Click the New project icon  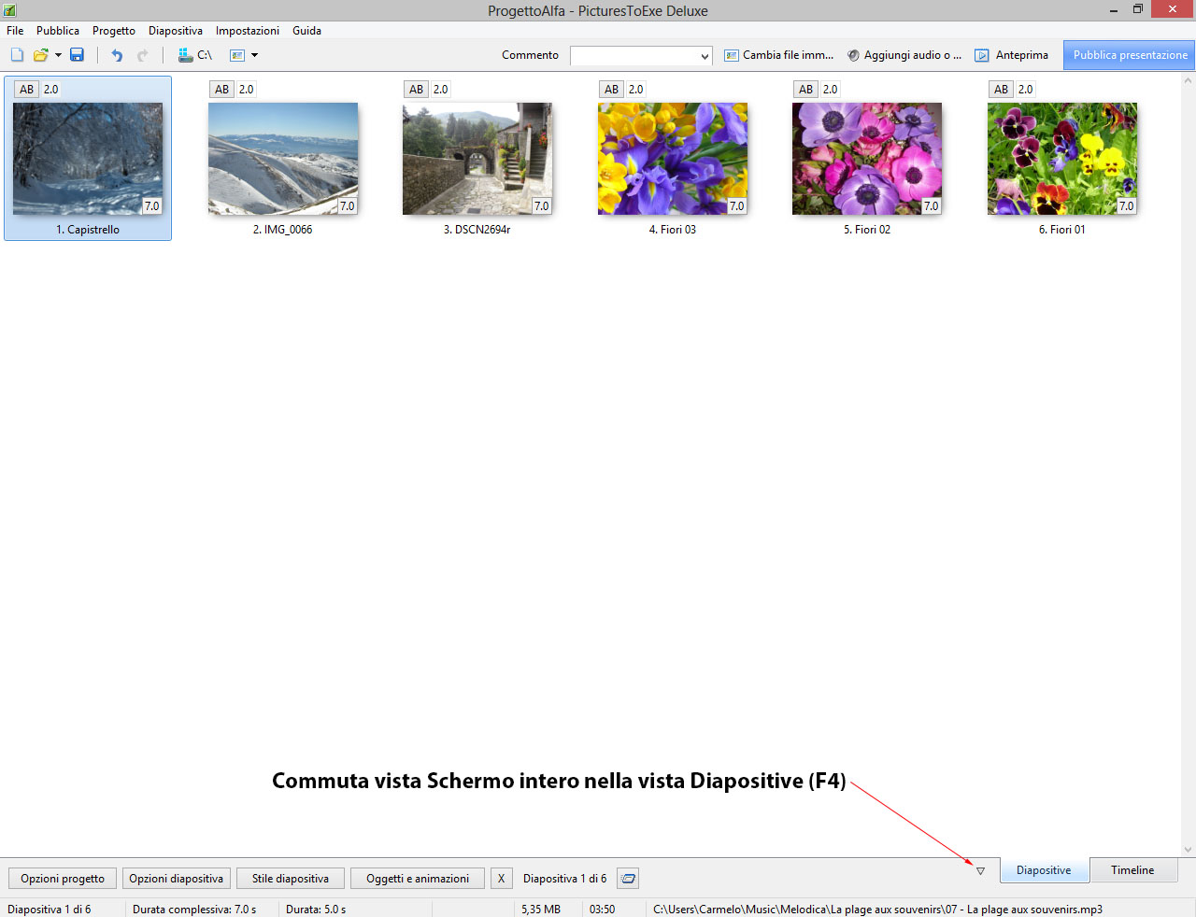tap(17, 55)
